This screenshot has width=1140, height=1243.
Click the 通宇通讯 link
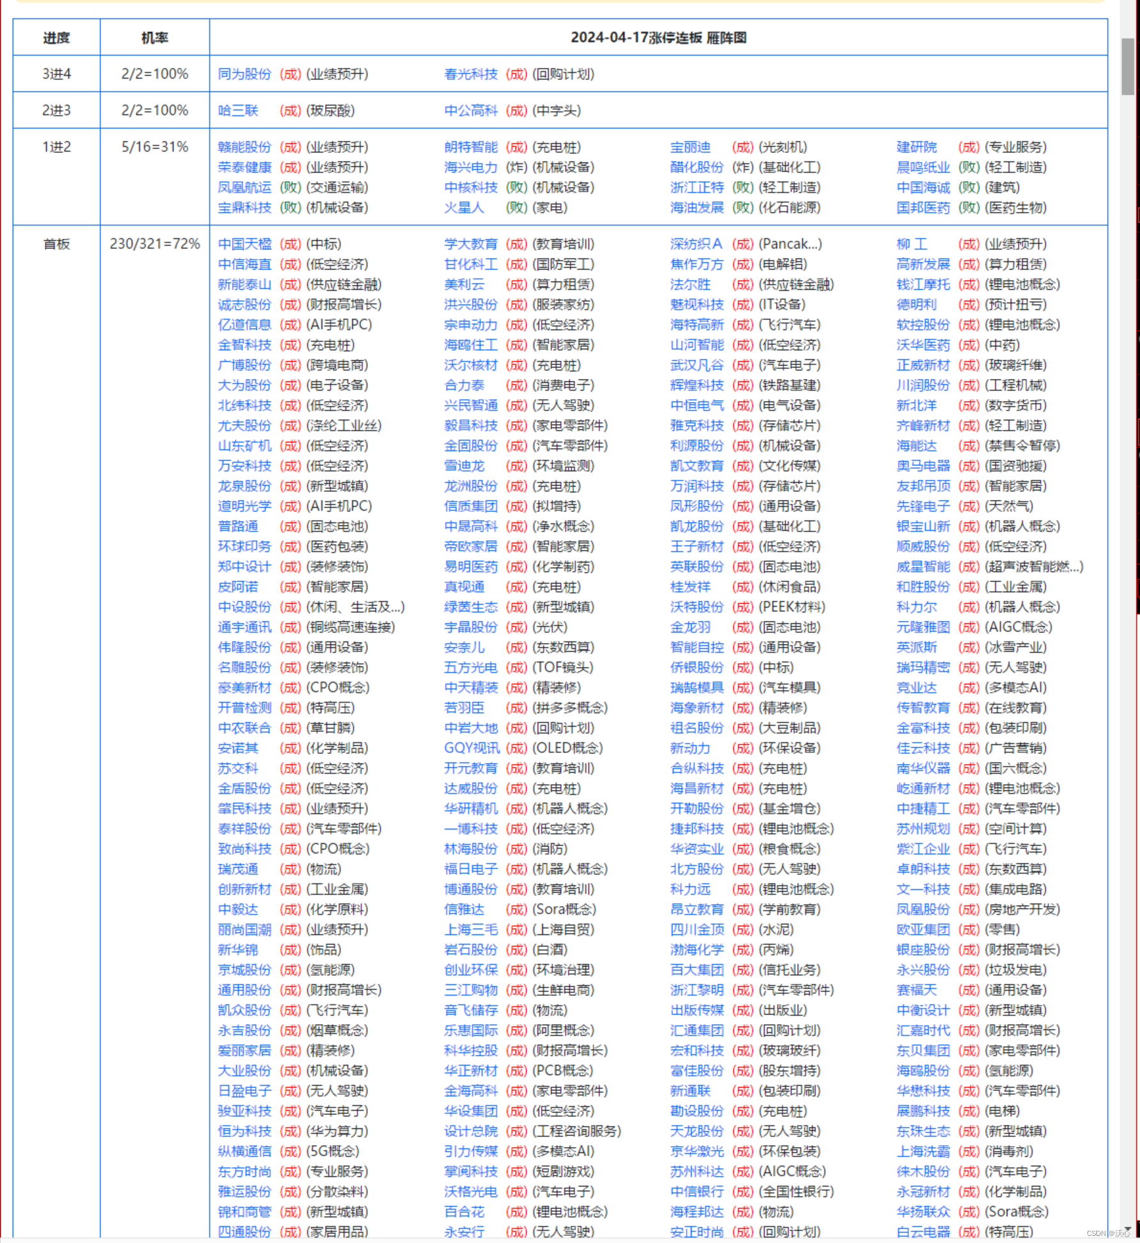244,627
